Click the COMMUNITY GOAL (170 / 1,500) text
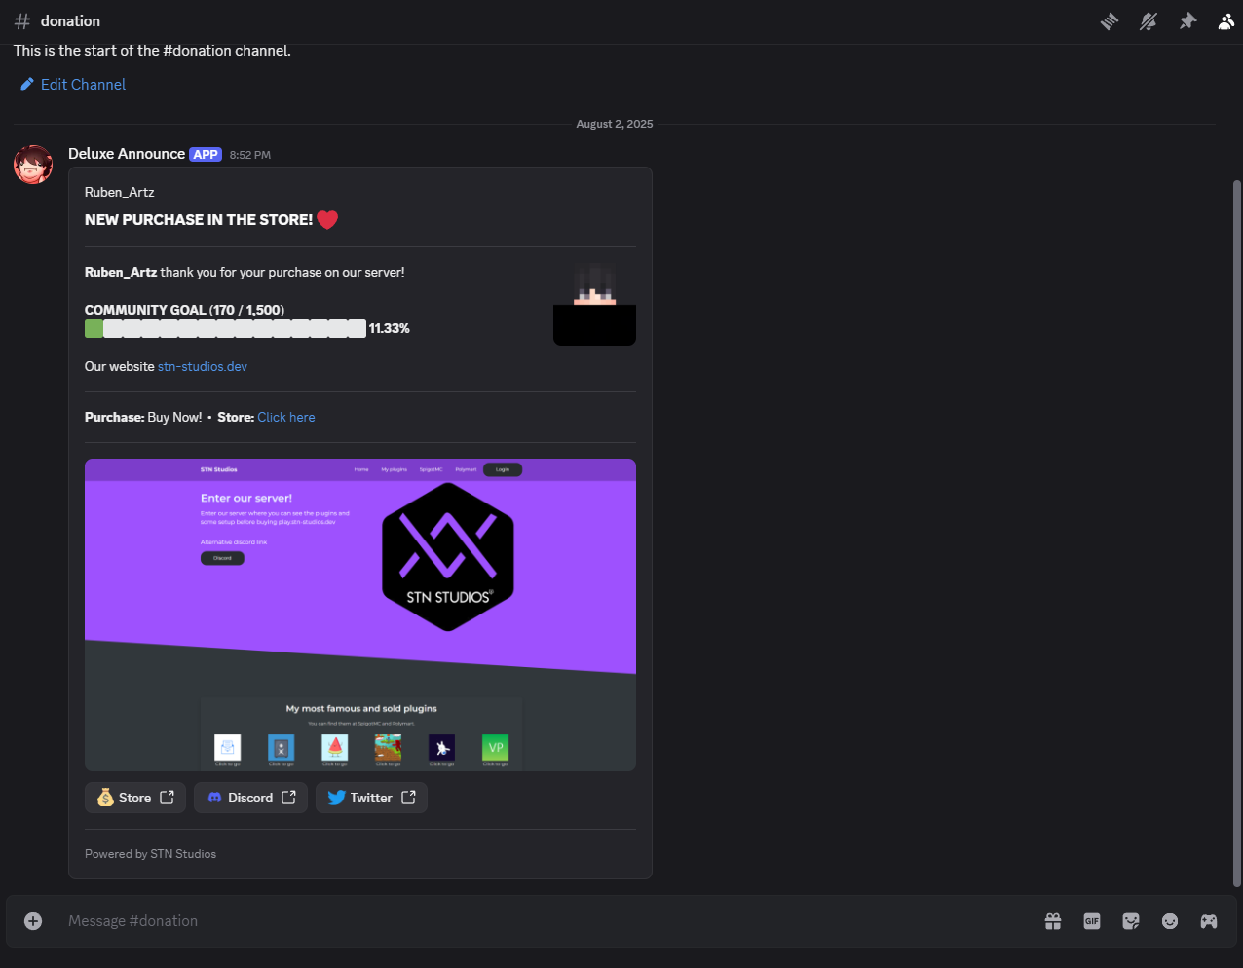This screenshot has height=968, width=1243. 184,311
